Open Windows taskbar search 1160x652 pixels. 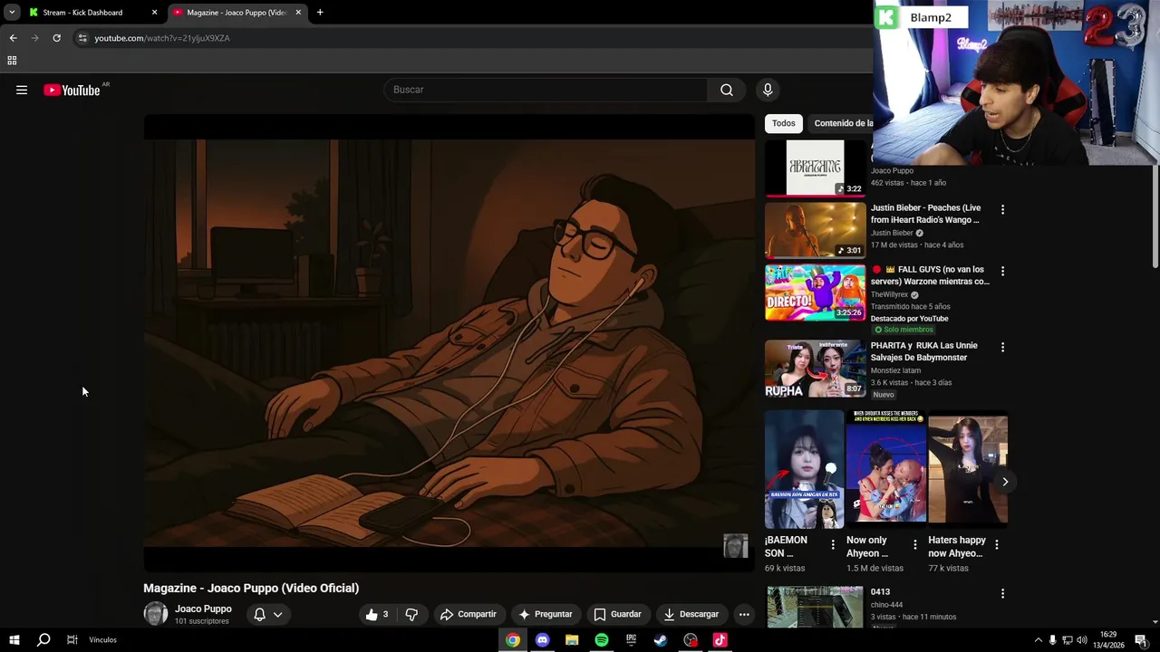point(43,640)
